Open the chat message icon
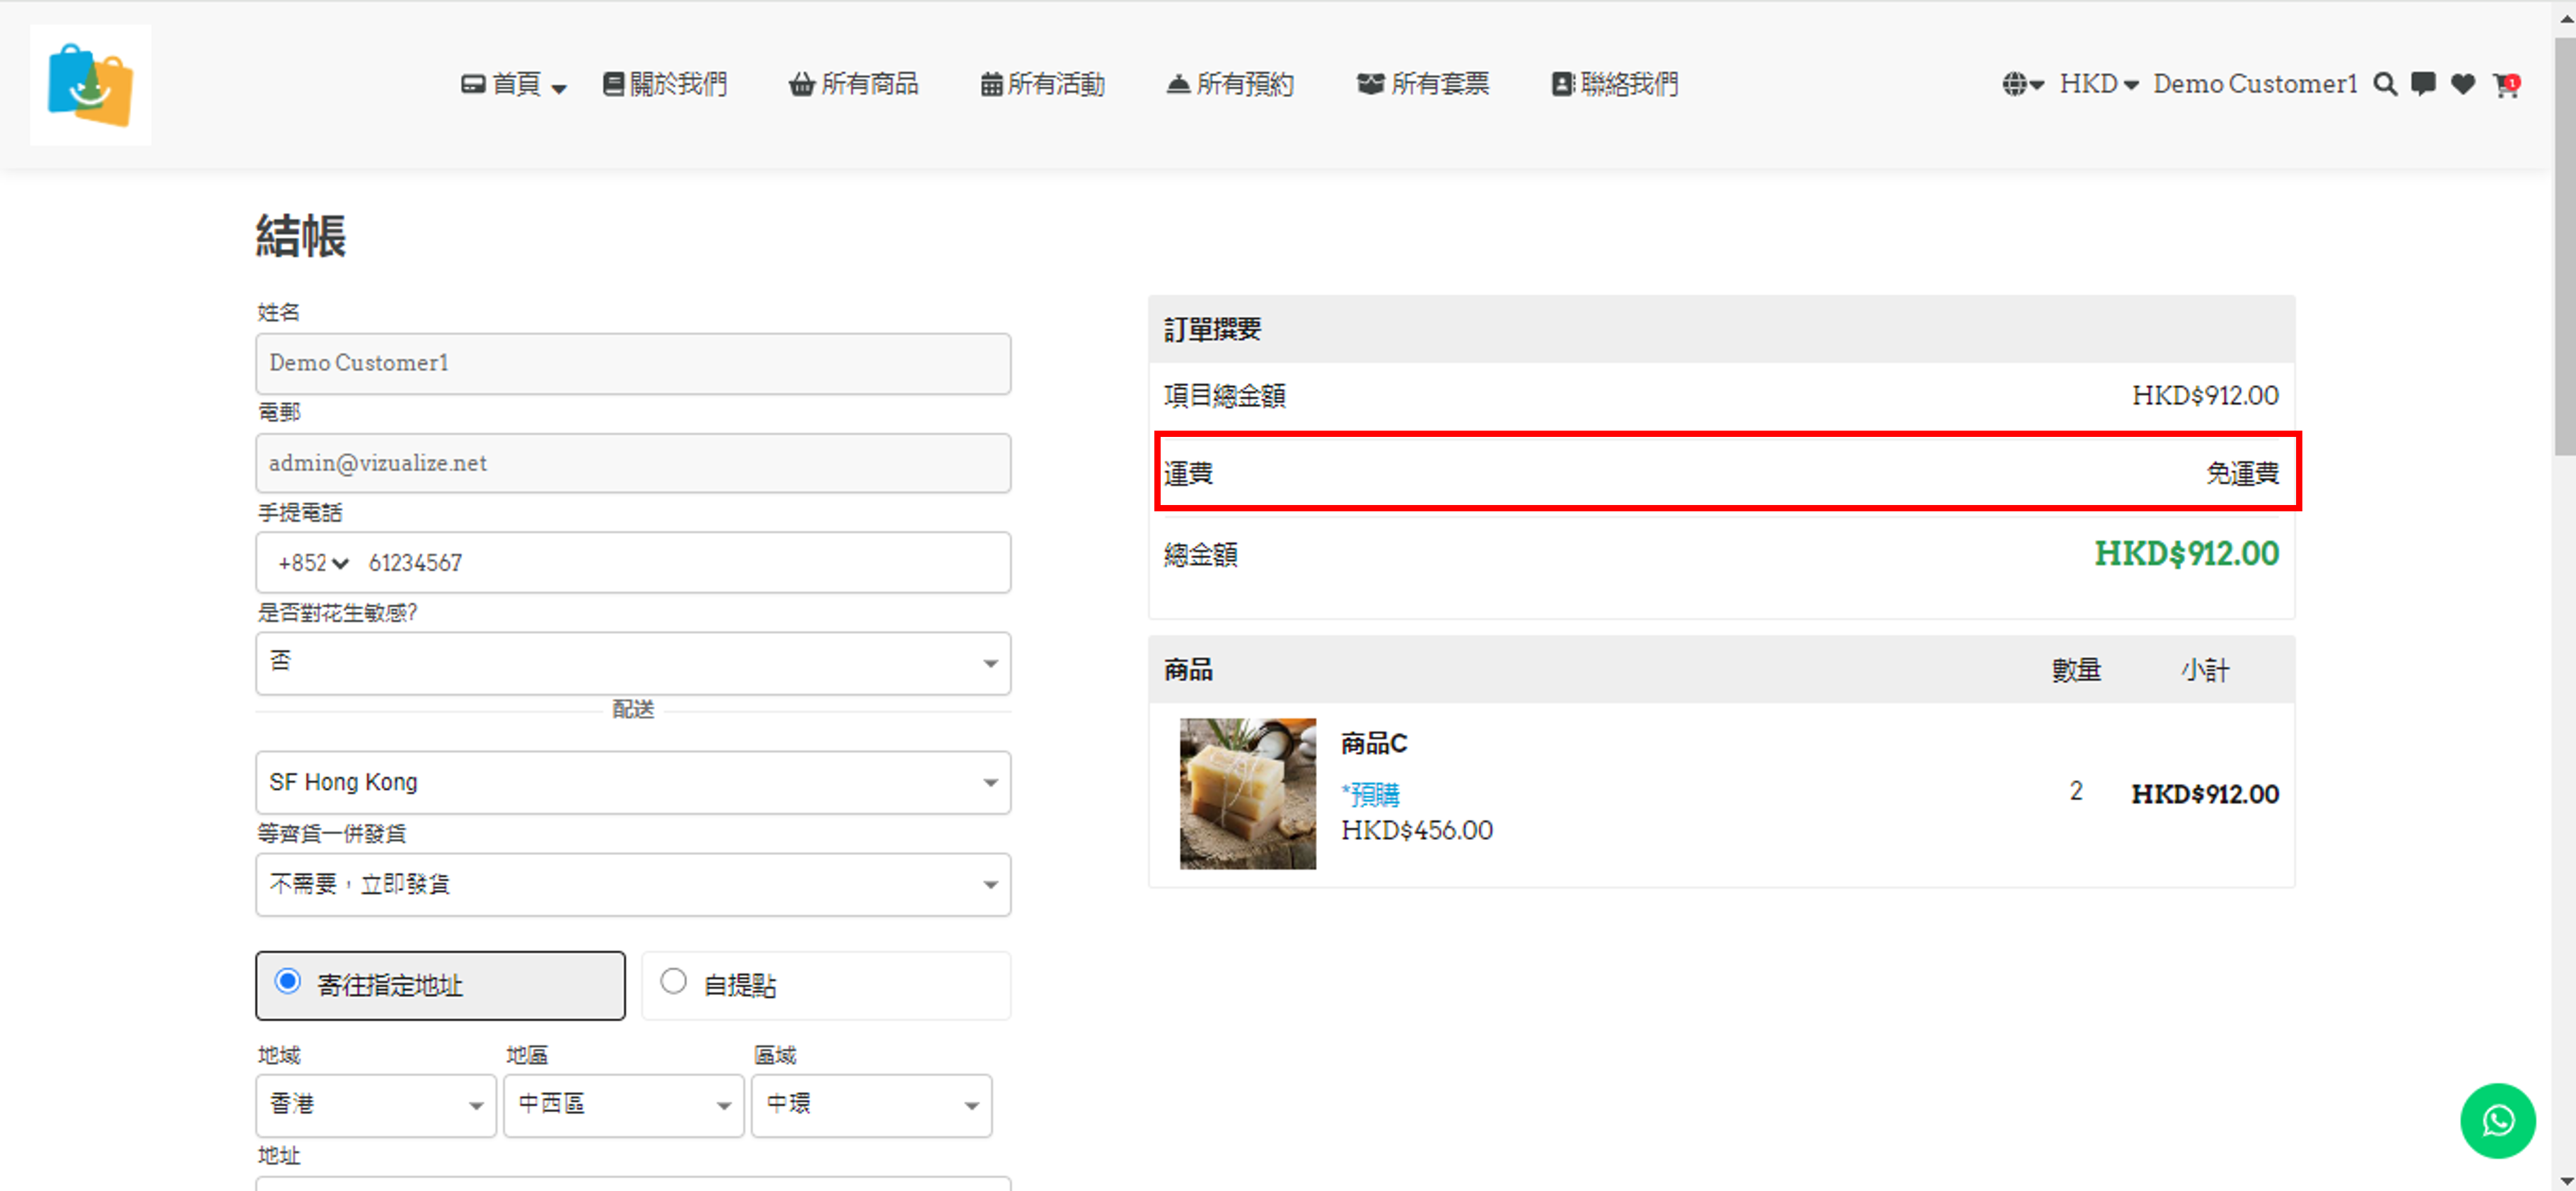The image size is (2576, 1191). (2423, 85)
